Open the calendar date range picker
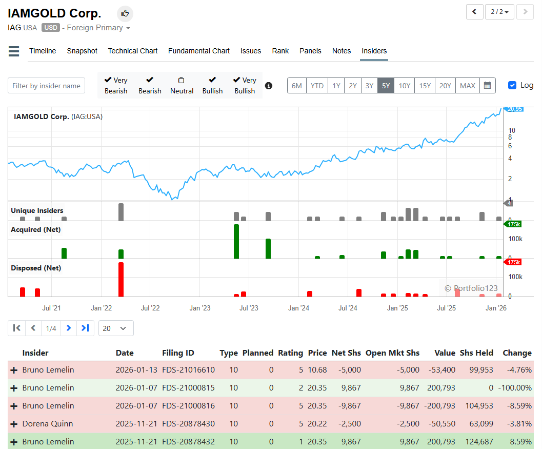Image resolution: width=542 pixels, height=449 pixels. pyautogui.click(x=487, y=86)
